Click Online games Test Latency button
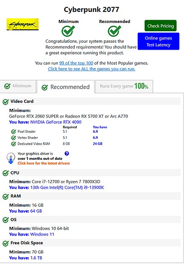This screenshot has width=184, height=264. click(x=158, y=41)
